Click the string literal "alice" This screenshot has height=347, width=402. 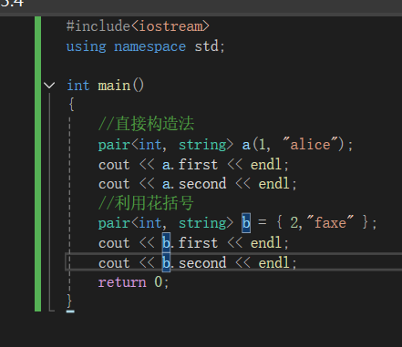pyautogui.click(x=310, y=144)
